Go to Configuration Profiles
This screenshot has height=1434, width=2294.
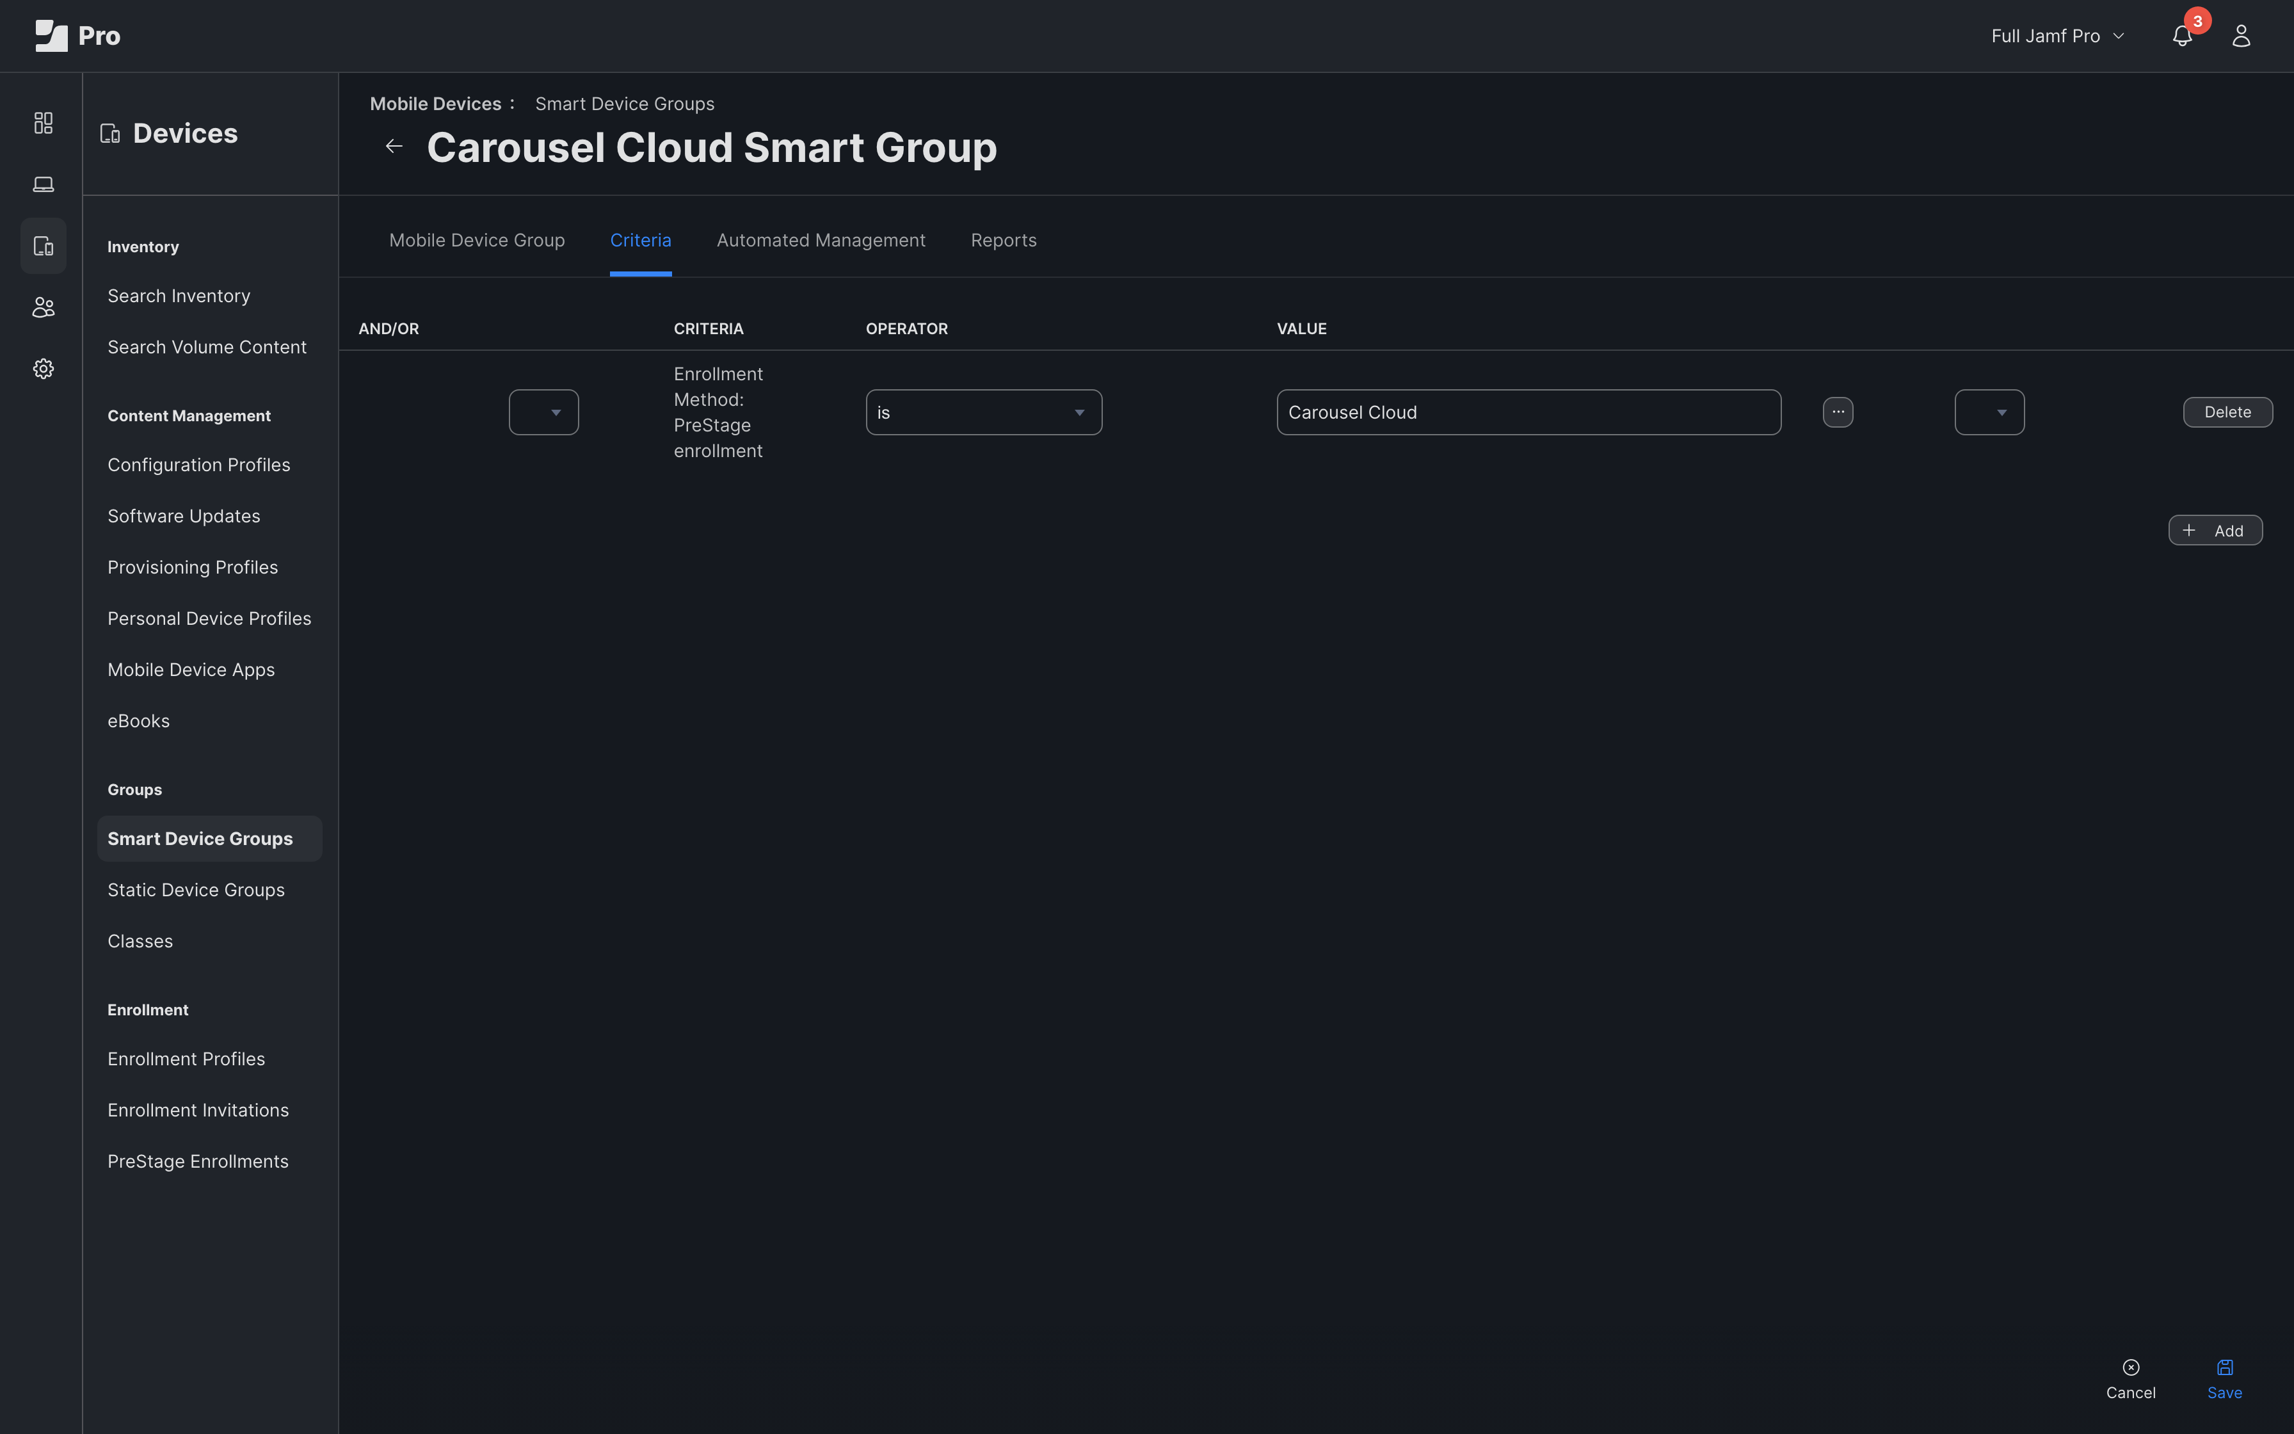pyautogui.click(x=199, y=465)
